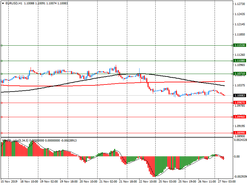This screenshot has height=185, width=247.
Task: Select the red 1.08990 price level tag
Action: 240,133
